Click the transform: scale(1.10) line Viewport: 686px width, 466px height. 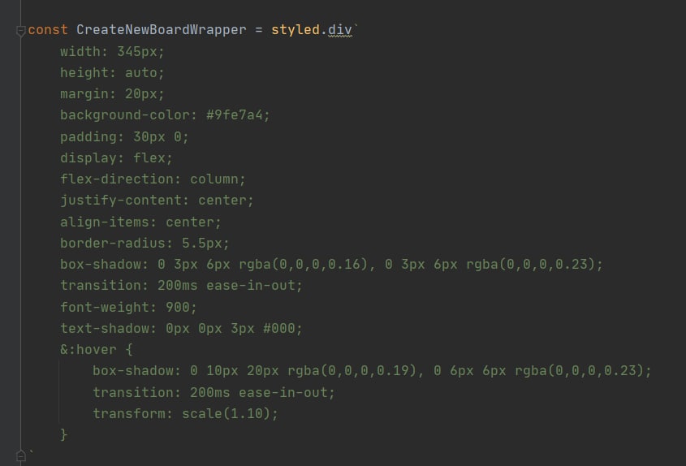click(x=185, y=413)
